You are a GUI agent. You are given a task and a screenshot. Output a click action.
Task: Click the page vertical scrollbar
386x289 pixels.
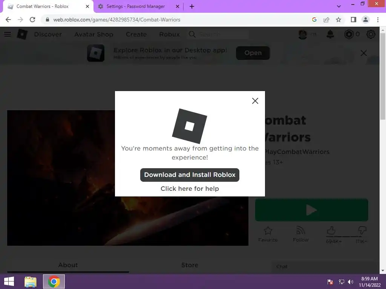tap(383, 76)
